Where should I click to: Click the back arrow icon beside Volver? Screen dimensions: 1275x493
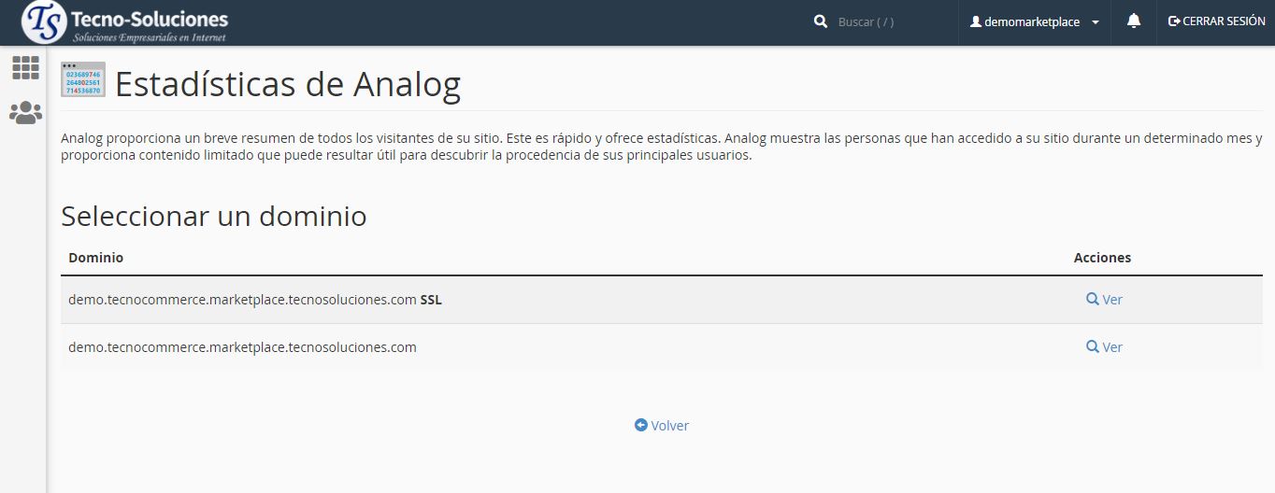click(640, 425)
